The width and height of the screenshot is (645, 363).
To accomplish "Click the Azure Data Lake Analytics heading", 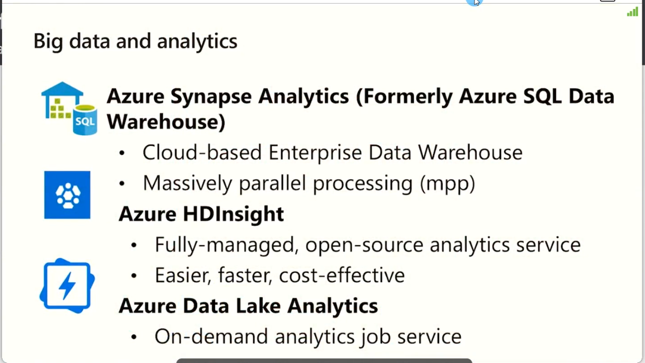I will [x=248, y=305].
